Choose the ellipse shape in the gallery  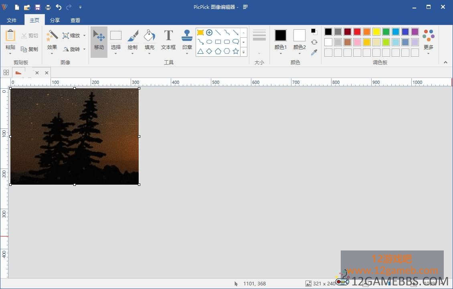point(209,42)
